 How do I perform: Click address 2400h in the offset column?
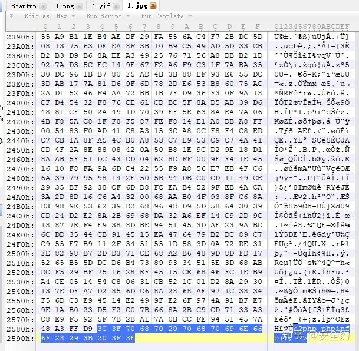[x=20, y=103]
